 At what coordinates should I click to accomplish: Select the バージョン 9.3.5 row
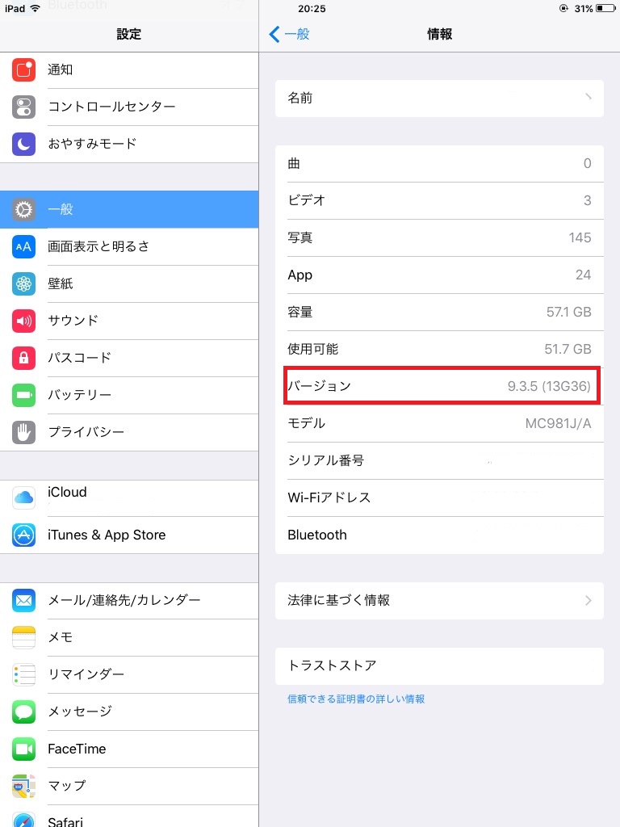(439, 386)
